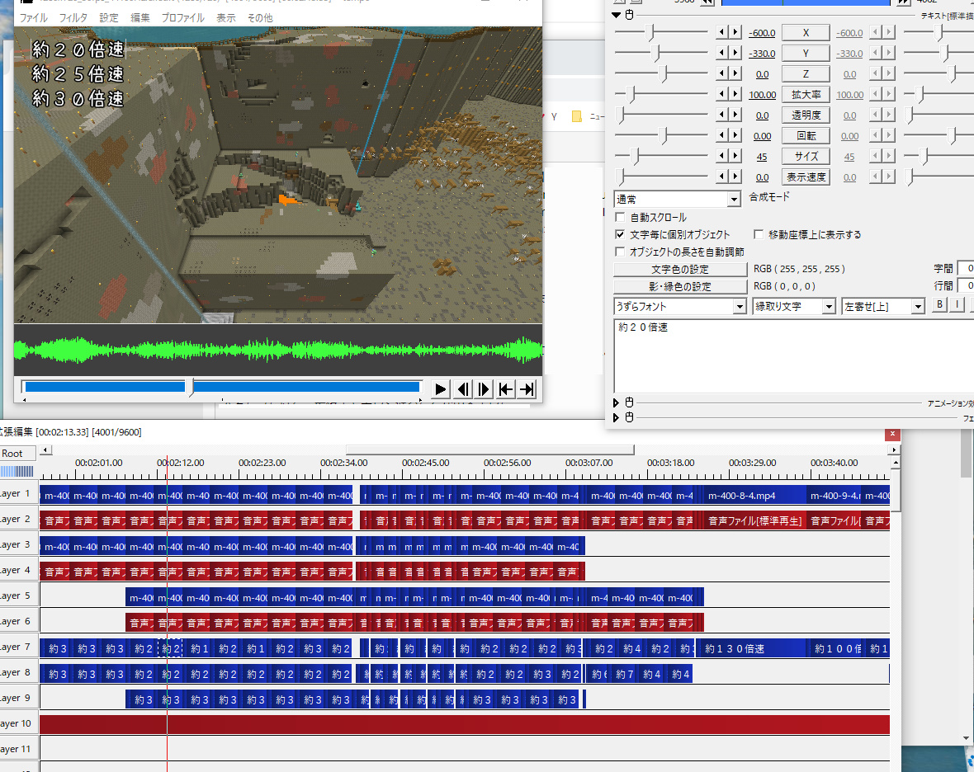Viewport: 974px width, 772px height.
Task: Toggle visibility of Layer 3
Action: (x=17, y=544)
